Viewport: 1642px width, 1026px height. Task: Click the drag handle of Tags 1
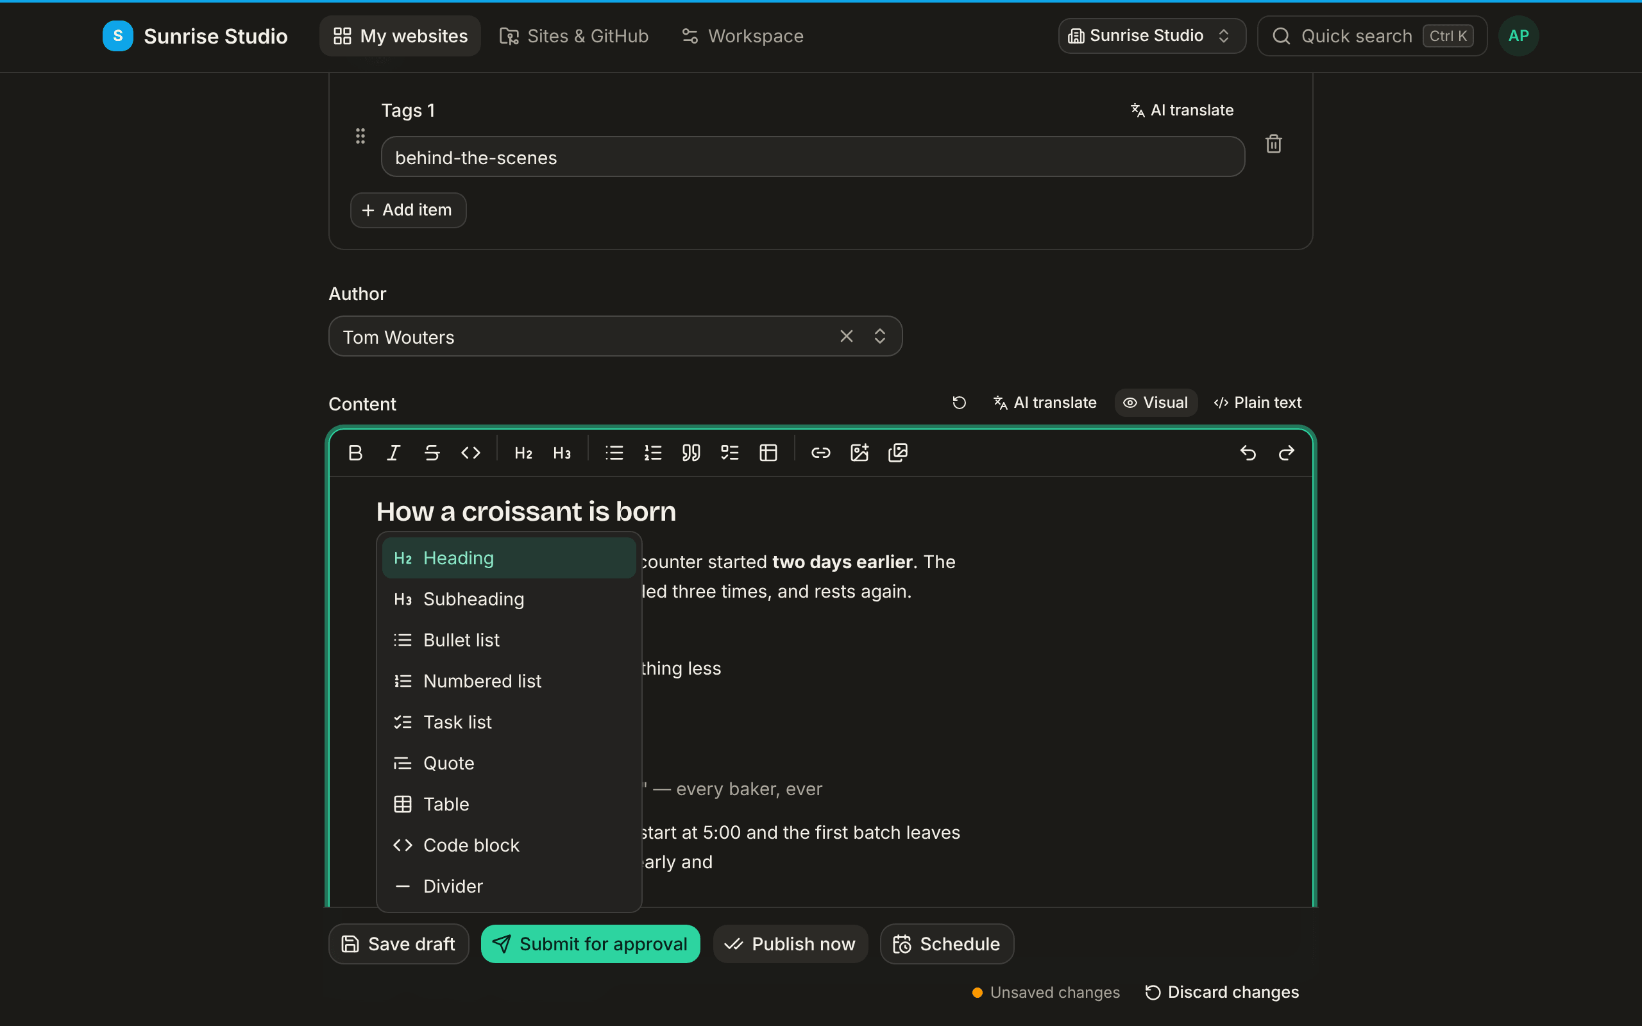pyautogui.click(x=360, y=136)
